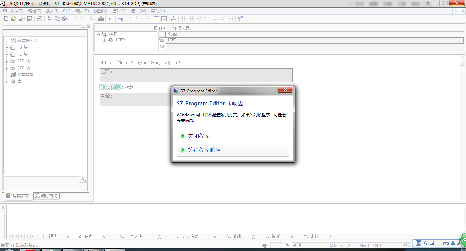Select 多重背景 in the elements tree
This screenshot has height=251, width=466.
26,75
